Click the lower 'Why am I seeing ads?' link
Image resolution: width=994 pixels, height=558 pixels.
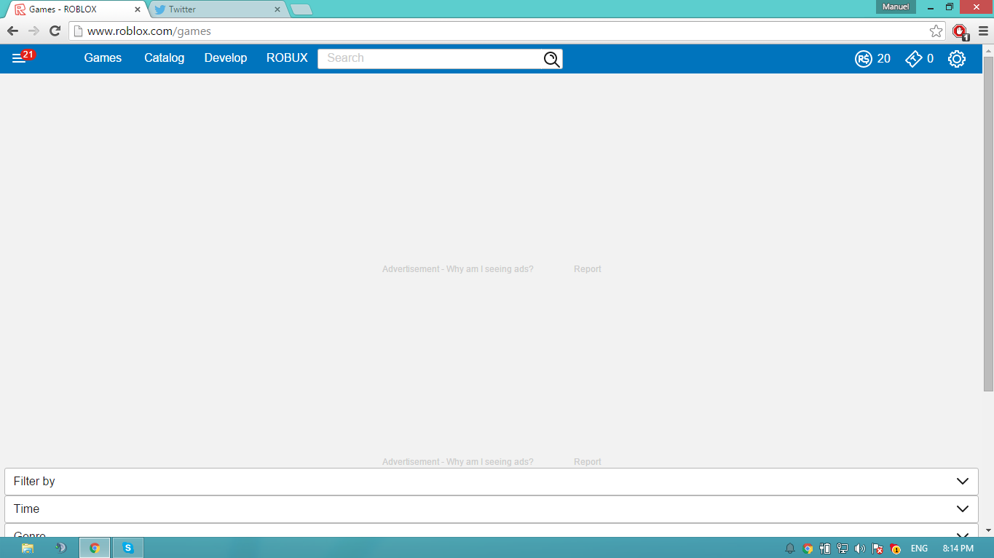pos(490,462)
